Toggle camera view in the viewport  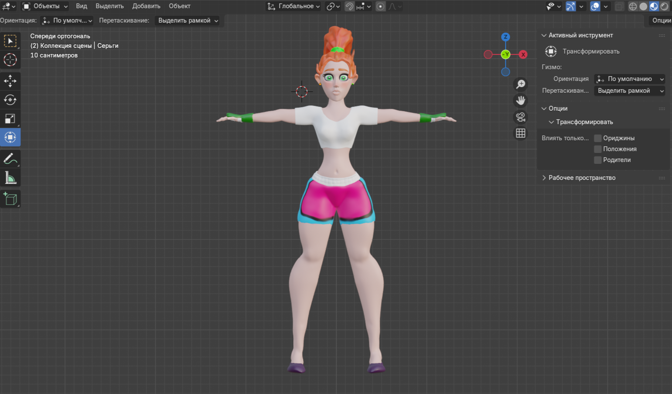pyautogui.click(x=521, y=117)
